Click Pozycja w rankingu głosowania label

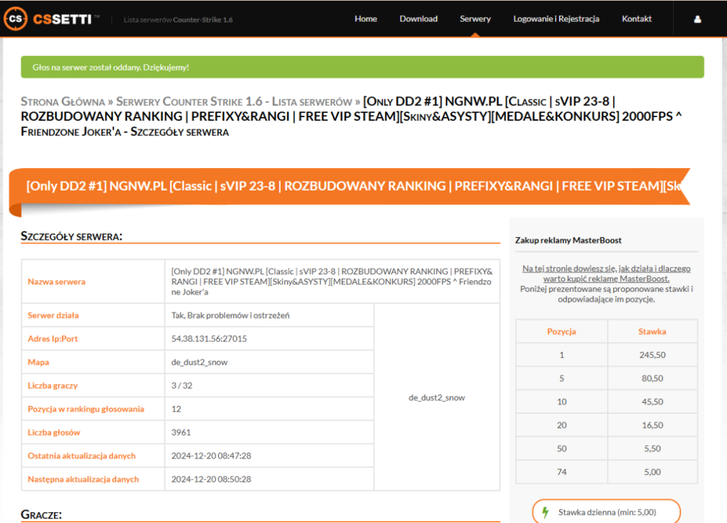[86, 409]
